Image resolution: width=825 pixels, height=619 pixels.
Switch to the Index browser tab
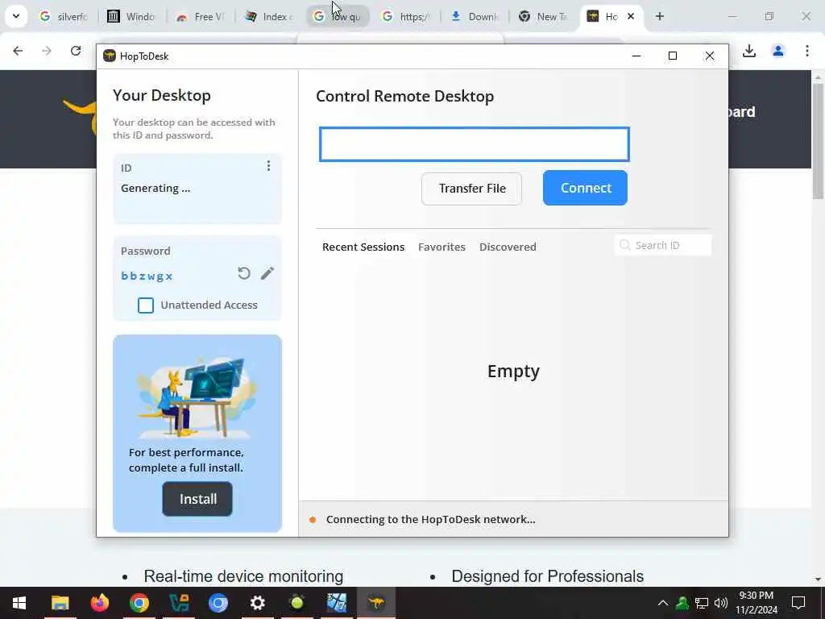269,17
